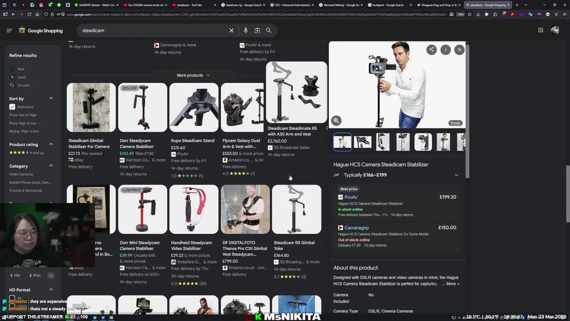Clear the steadicam search text
570x321 pixels.
[x=231, y=30]
